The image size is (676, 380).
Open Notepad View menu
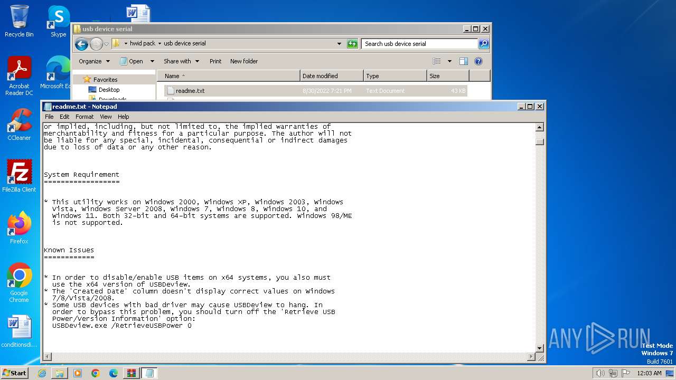click(x=106, y=117)
